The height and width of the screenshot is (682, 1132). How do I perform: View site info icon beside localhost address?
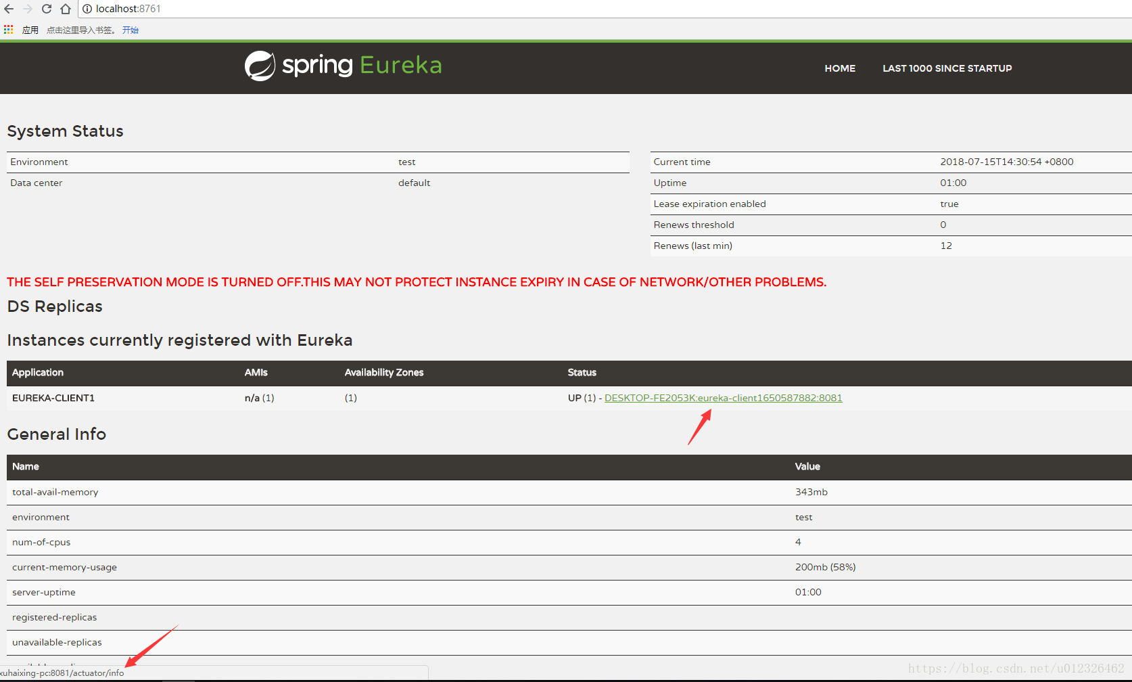pyautogui.click(x=87, y=9)
